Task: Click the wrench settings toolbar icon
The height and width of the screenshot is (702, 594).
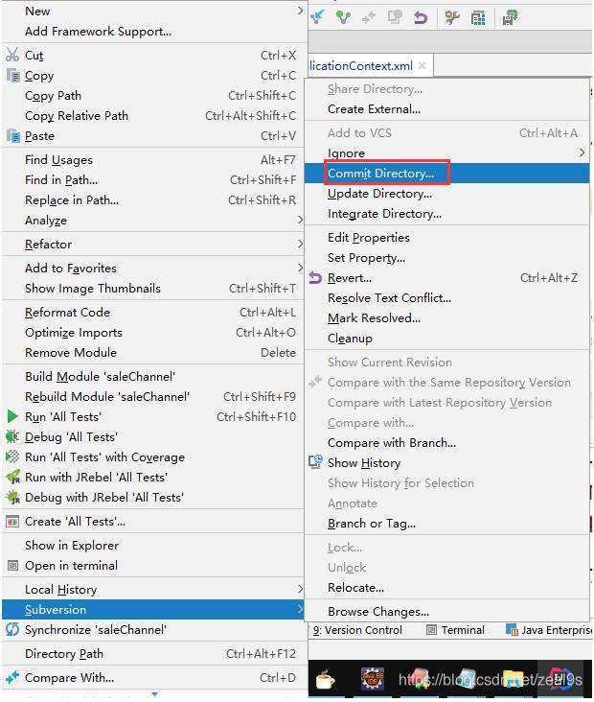Action: coord(452,17)
